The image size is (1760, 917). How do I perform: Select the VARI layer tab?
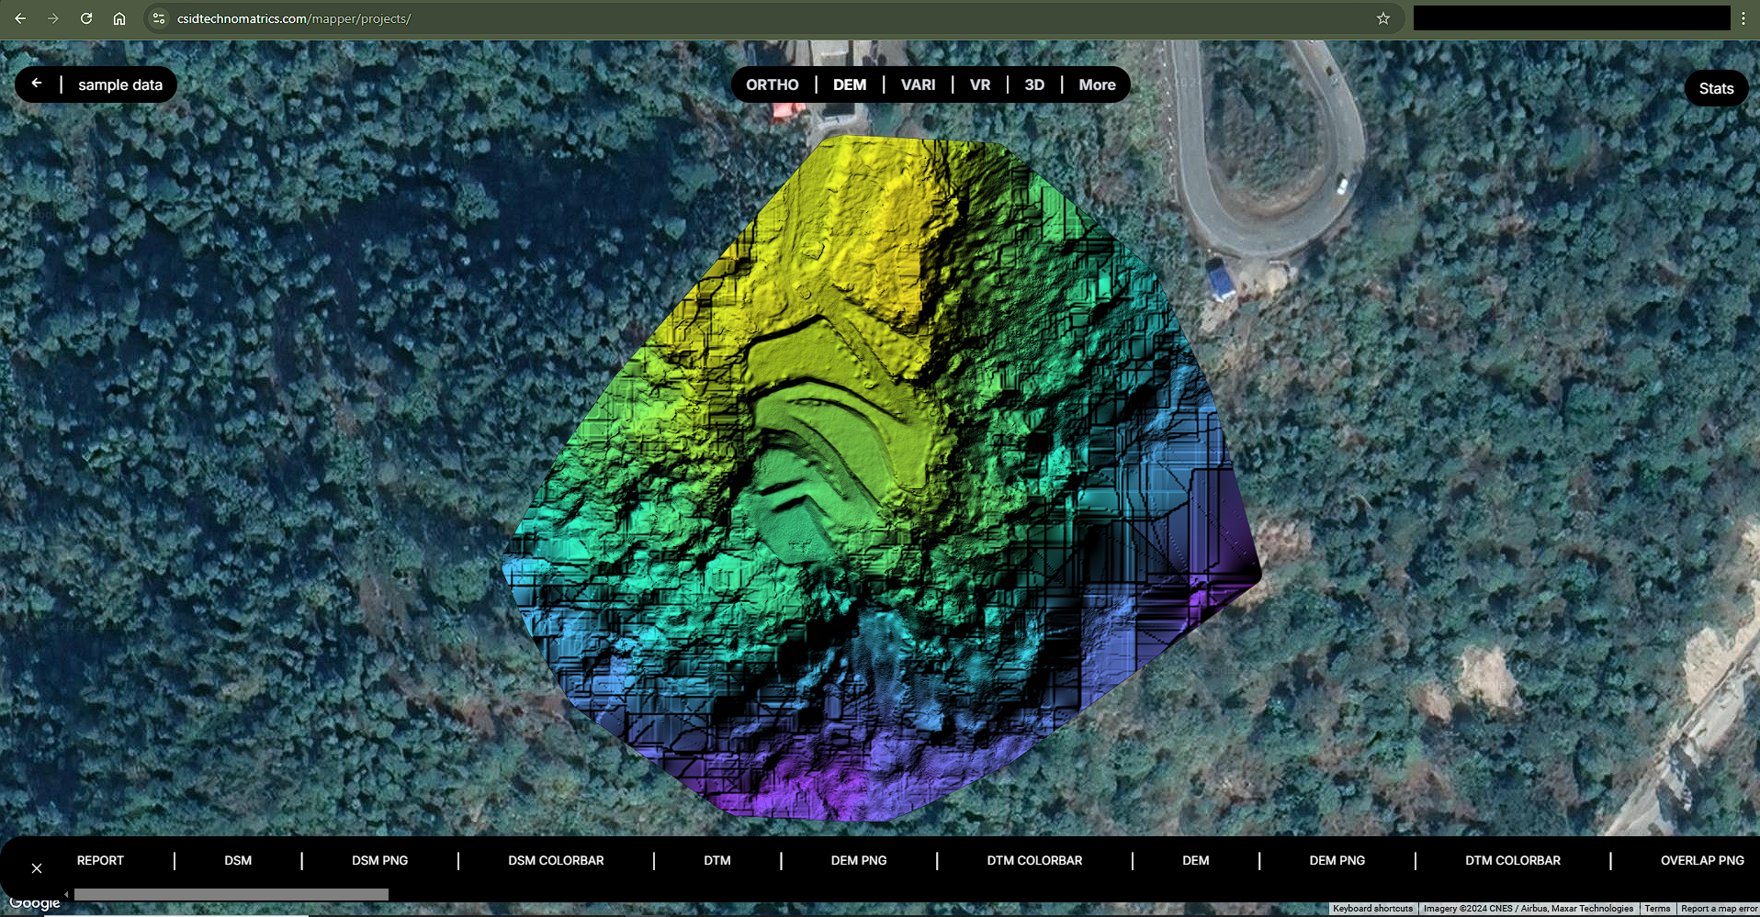pyautogui.click(x=918, y=84)
